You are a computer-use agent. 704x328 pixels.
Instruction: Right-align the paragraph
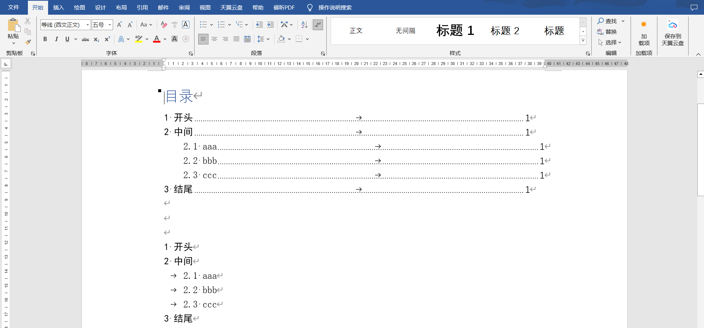pyautogui.click(x=225, y=39)
